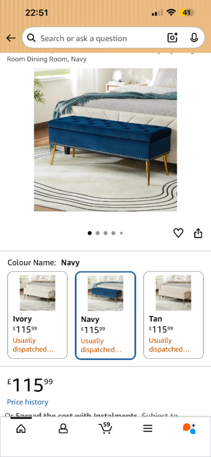Screen dimensions: 211x457
Task: Jump to second image carousel dot
Action: pos(98,233)
